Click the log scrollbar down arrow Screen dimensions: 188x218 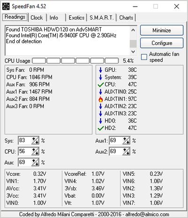click(x=133, y=52)
